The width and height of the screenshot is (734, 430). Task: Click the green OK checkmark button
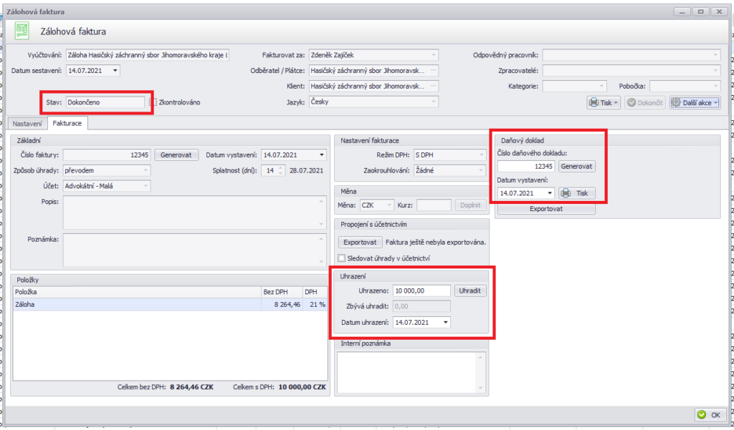pos(709,414)
